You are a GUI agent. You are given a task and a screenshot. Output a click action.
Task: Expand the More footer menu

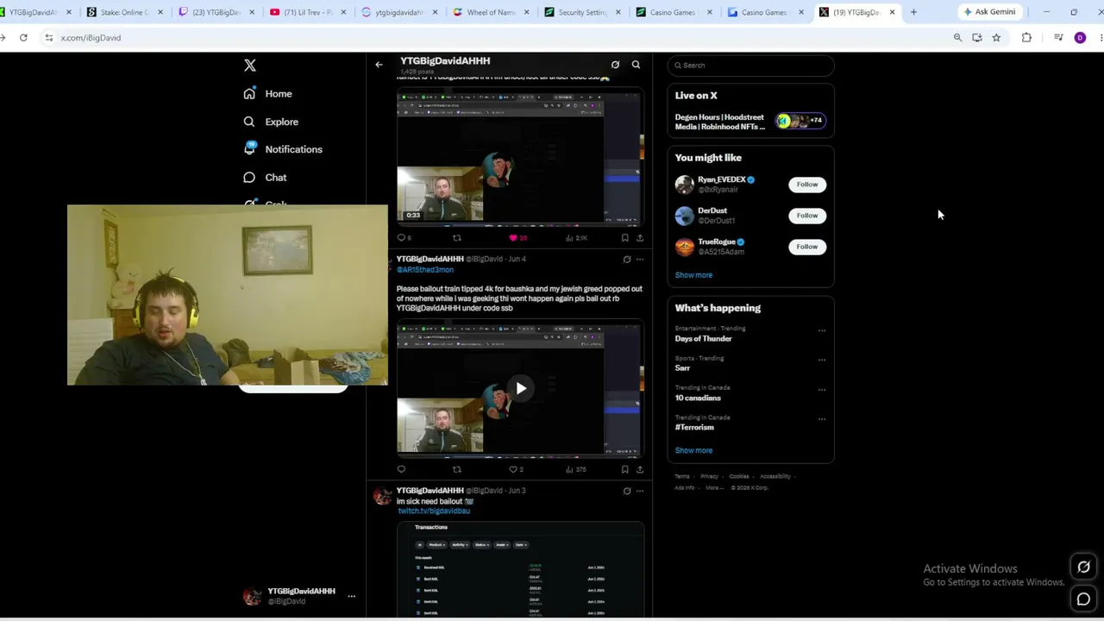pyautogui.click(x=714, y=487)
